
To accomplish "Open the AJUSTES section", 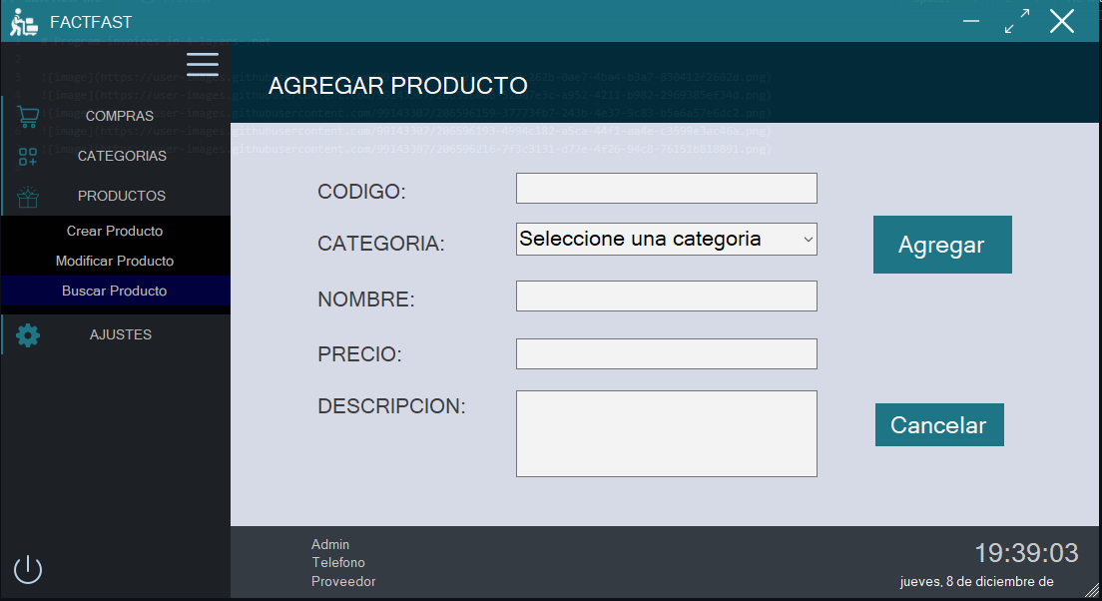I will click(120, 334).
